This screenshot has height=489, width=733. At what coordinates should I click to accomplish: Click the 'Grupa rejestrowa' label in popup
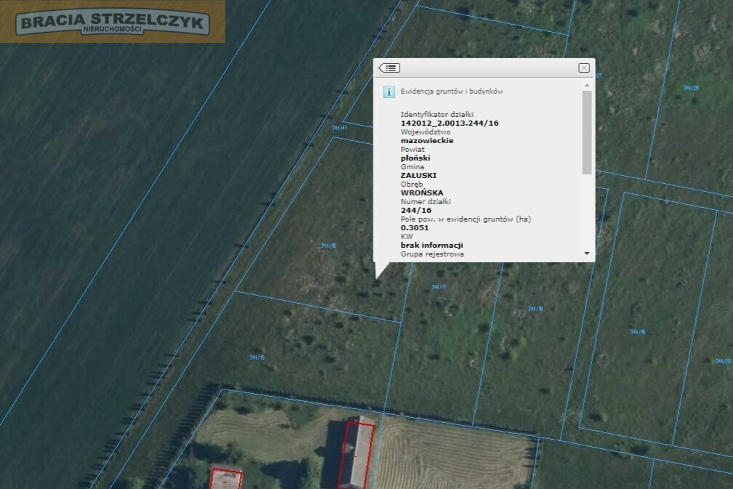click(432, 254)
